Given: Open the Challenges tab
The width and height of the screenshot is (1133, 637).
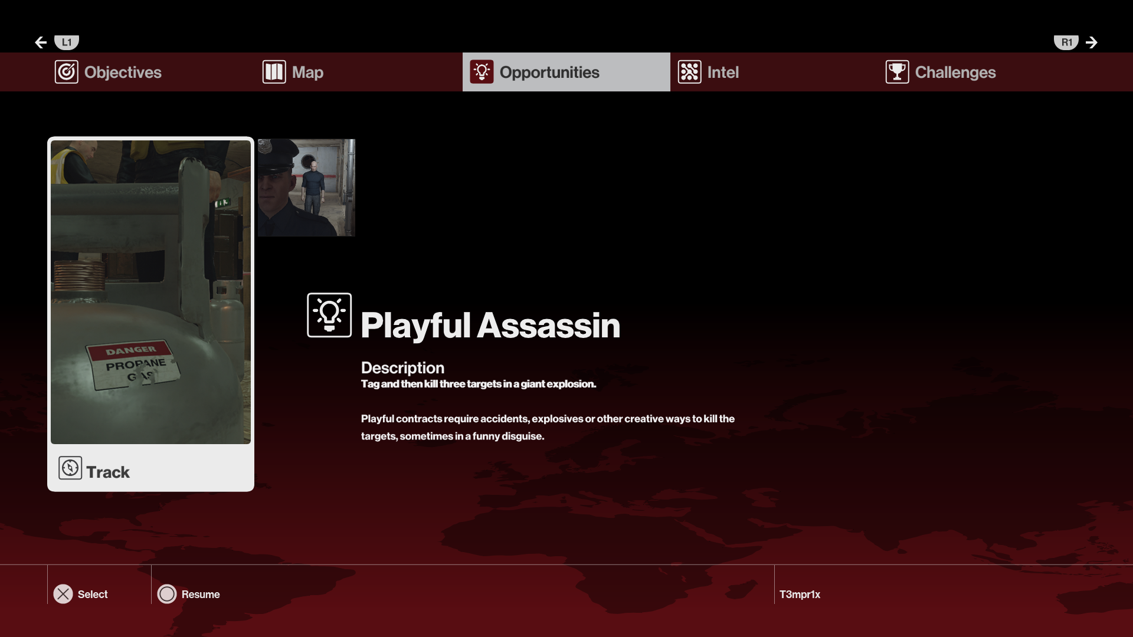Looking at the screenshot, I should (x=955, y=72).
